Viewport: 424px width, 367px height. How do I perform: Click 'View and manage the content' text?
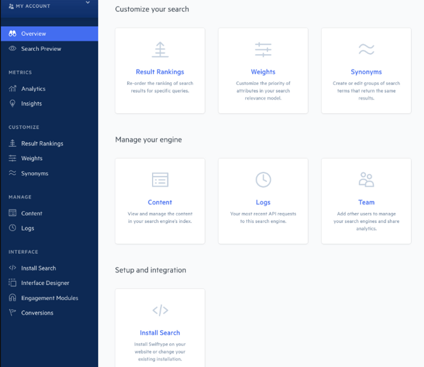[160, 214]
